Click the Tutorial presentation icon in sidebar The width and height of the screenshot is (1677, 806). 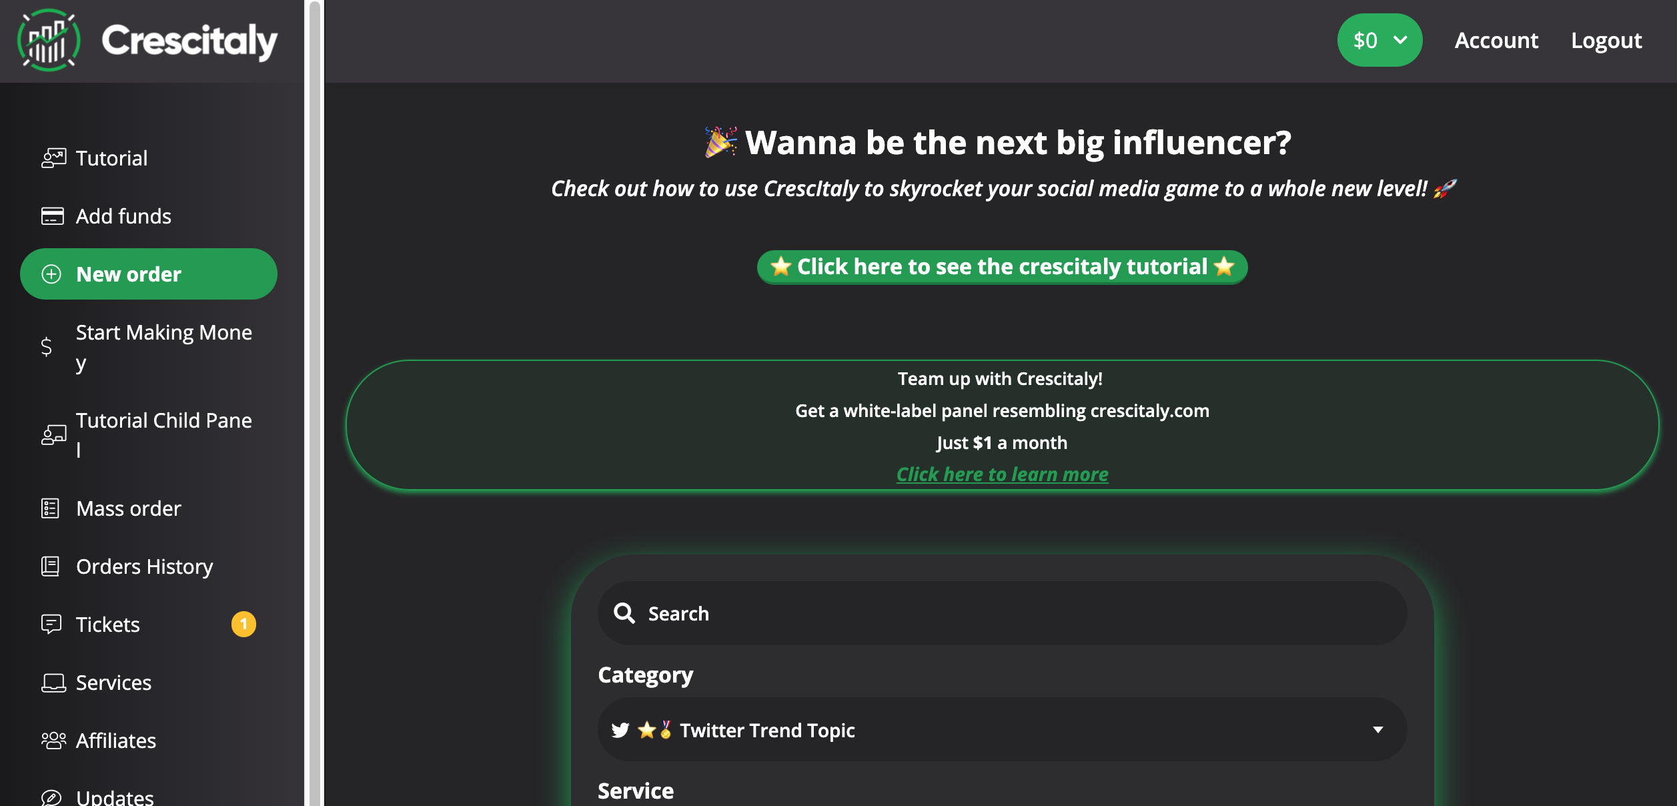53,158
